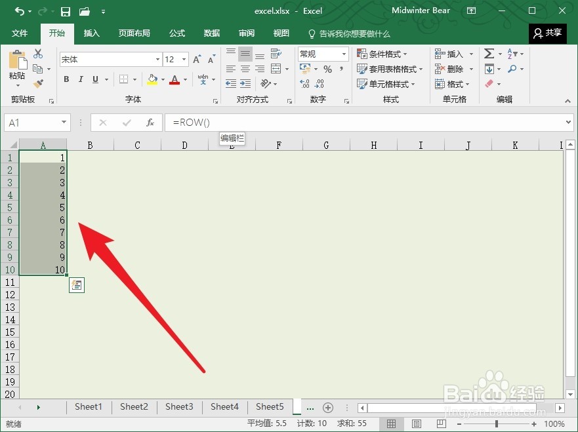Open 单元格样式 cell styles menu
This screenshot has height=432, width=578.
[386, 84]
